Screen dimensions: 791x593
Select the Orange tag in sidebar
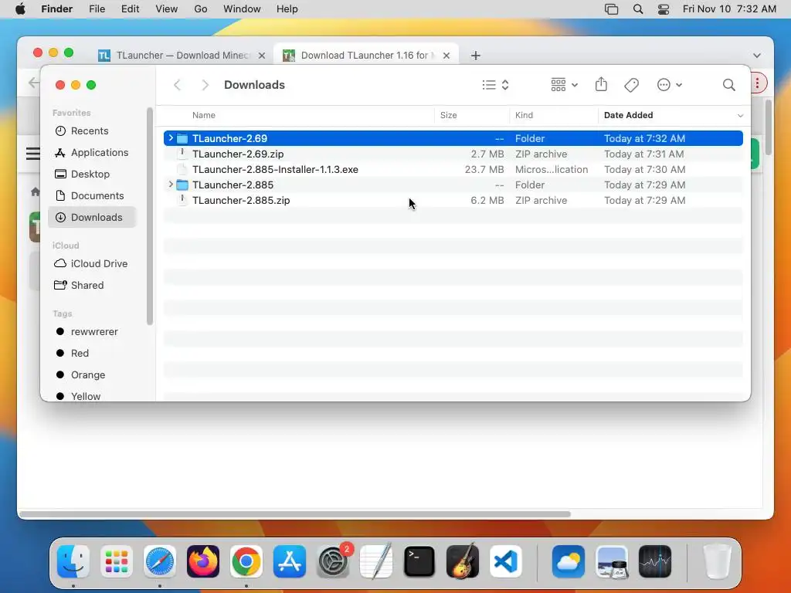[x=93, y=375]
